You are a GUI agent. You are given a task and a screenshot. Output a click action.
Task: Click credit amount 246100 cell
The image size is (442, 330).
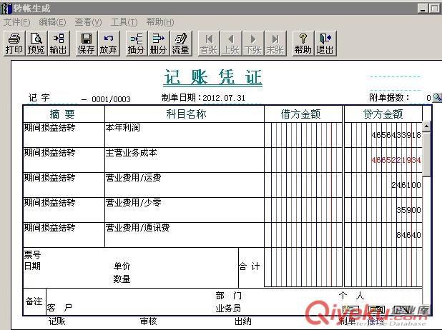point(383,185)
